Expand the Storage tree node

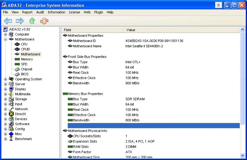tap(5, 99)
